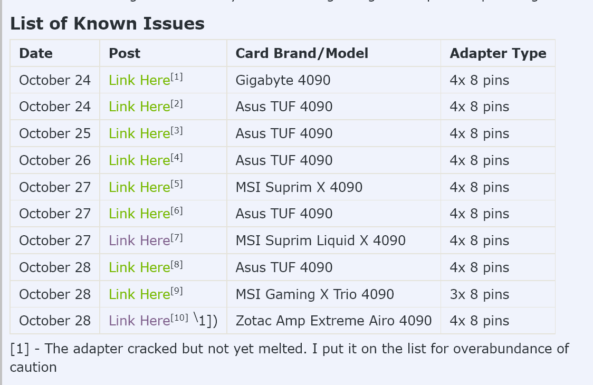
Task: Open Link Here post with footnote 2
Action: pyautogui.click(x=139, y=107)
